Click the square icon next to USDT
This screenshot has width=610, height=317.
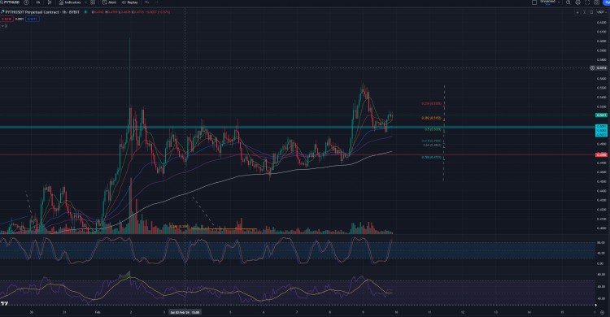tap(591, 12)
